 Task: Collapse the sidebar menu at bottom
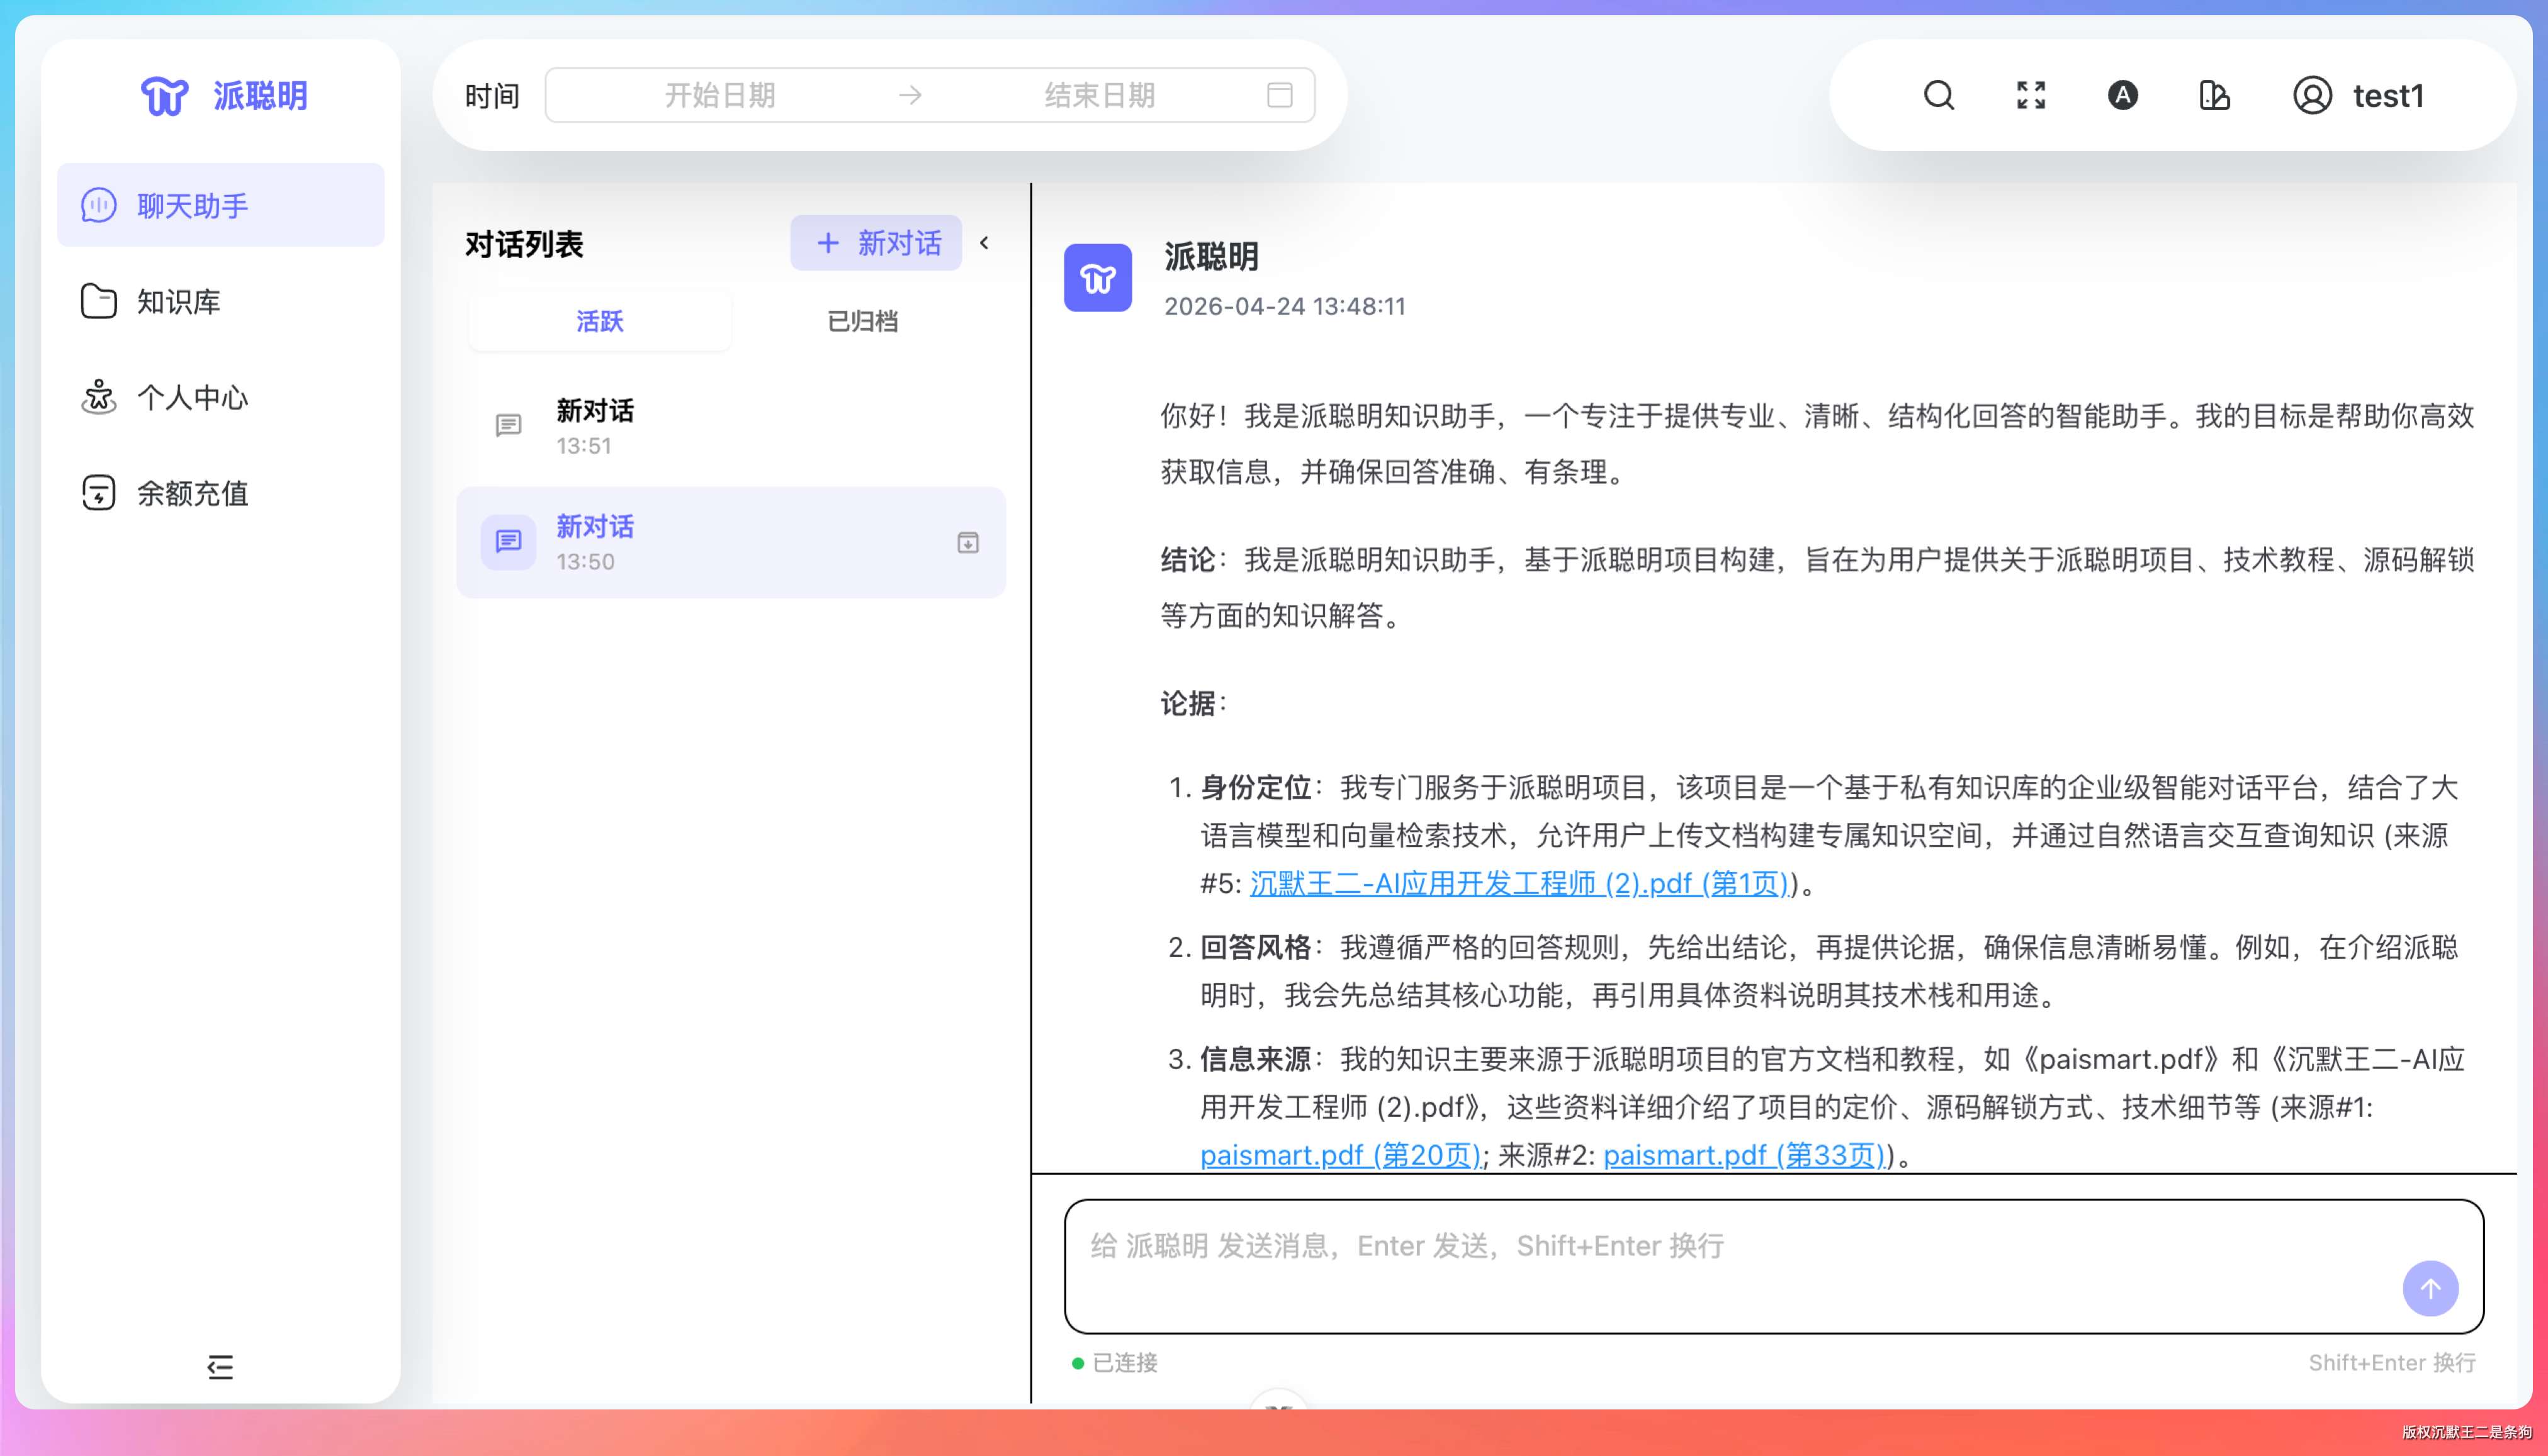[220, 1366]
